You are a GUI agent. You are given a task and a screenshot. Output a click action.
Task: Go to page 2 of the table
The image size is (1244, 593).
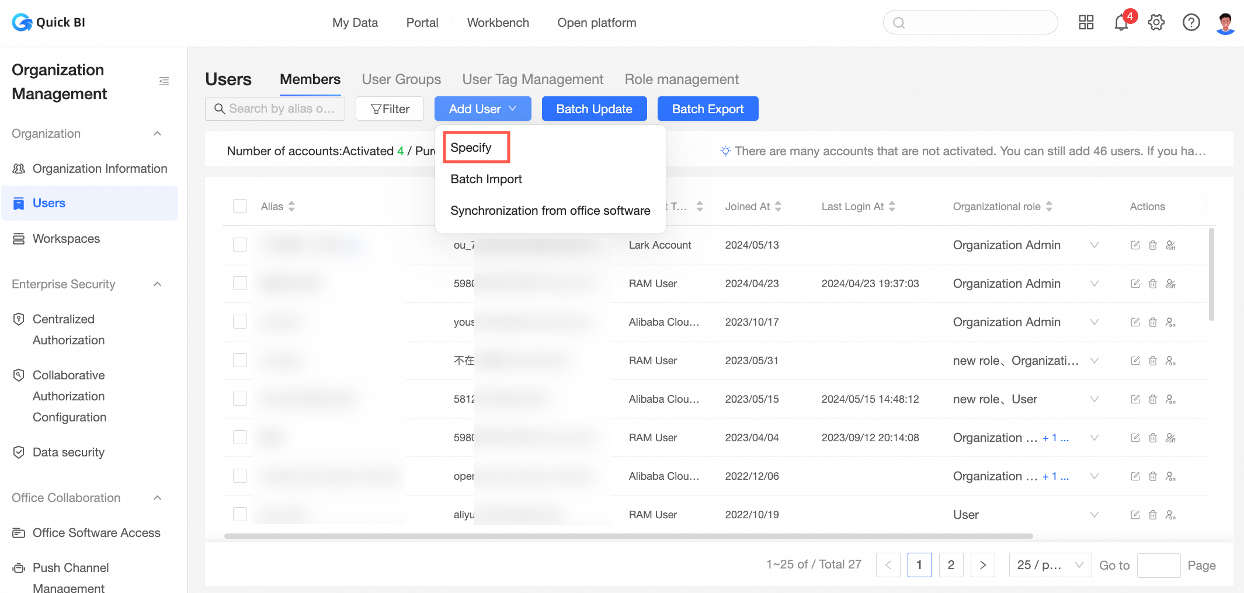[x=951, y=565]
